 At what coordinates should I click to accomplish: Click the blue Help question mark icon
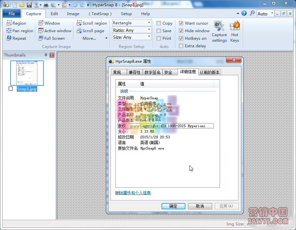tap(244, 13)
